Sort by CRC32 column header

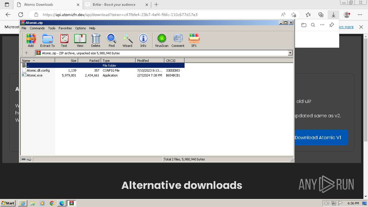point(174,60)
